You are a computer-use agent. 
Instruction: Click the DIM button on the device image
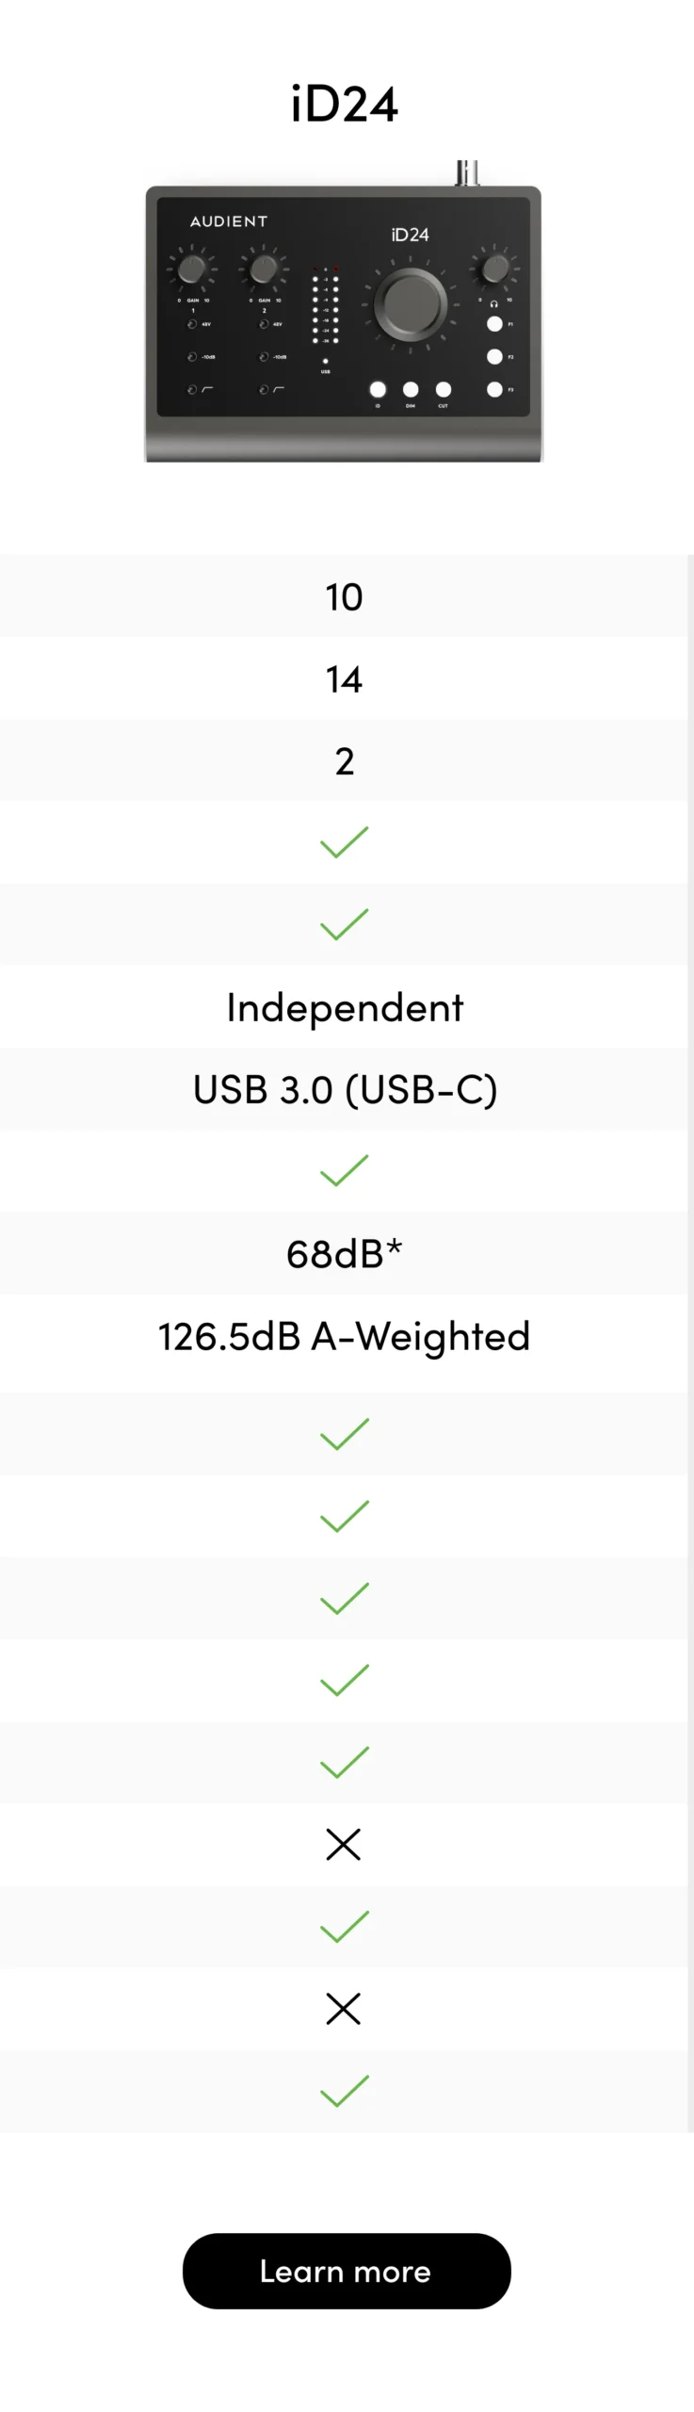tap(411, 389)
